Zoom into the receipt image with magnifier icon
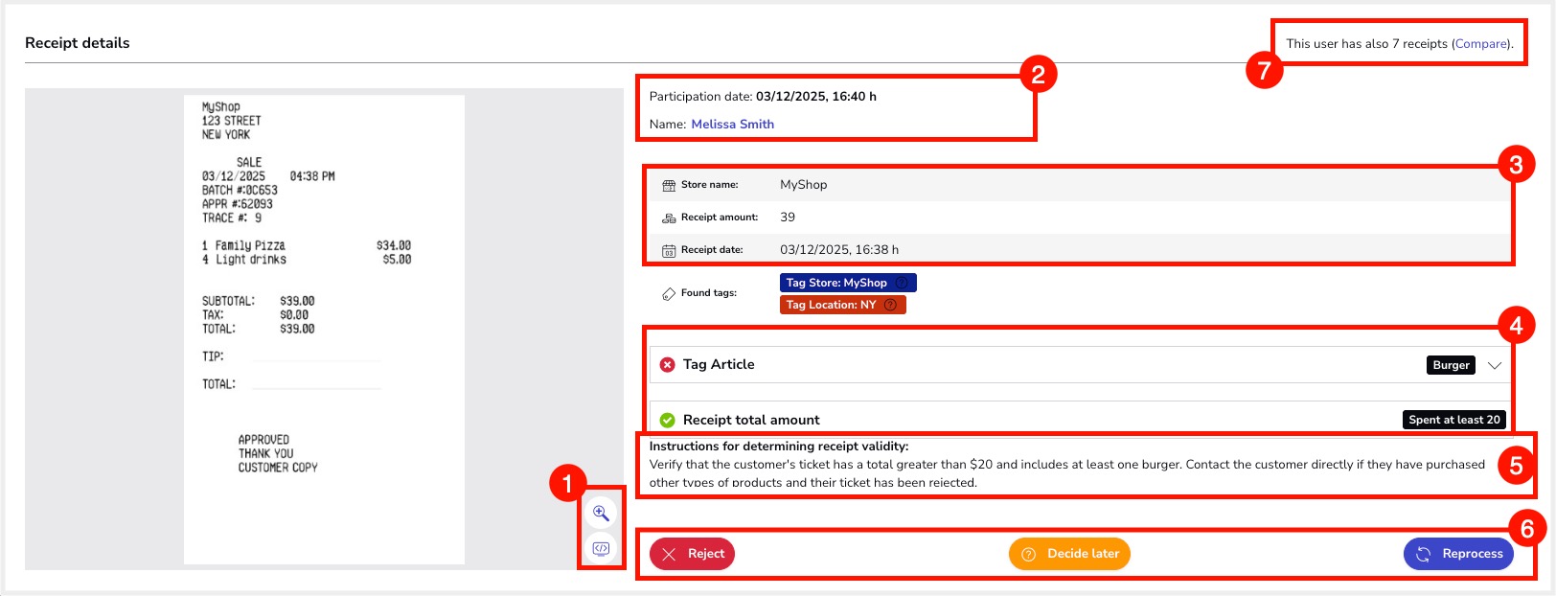The height and width of the screenshot is (596, 1556). point(601,513)
